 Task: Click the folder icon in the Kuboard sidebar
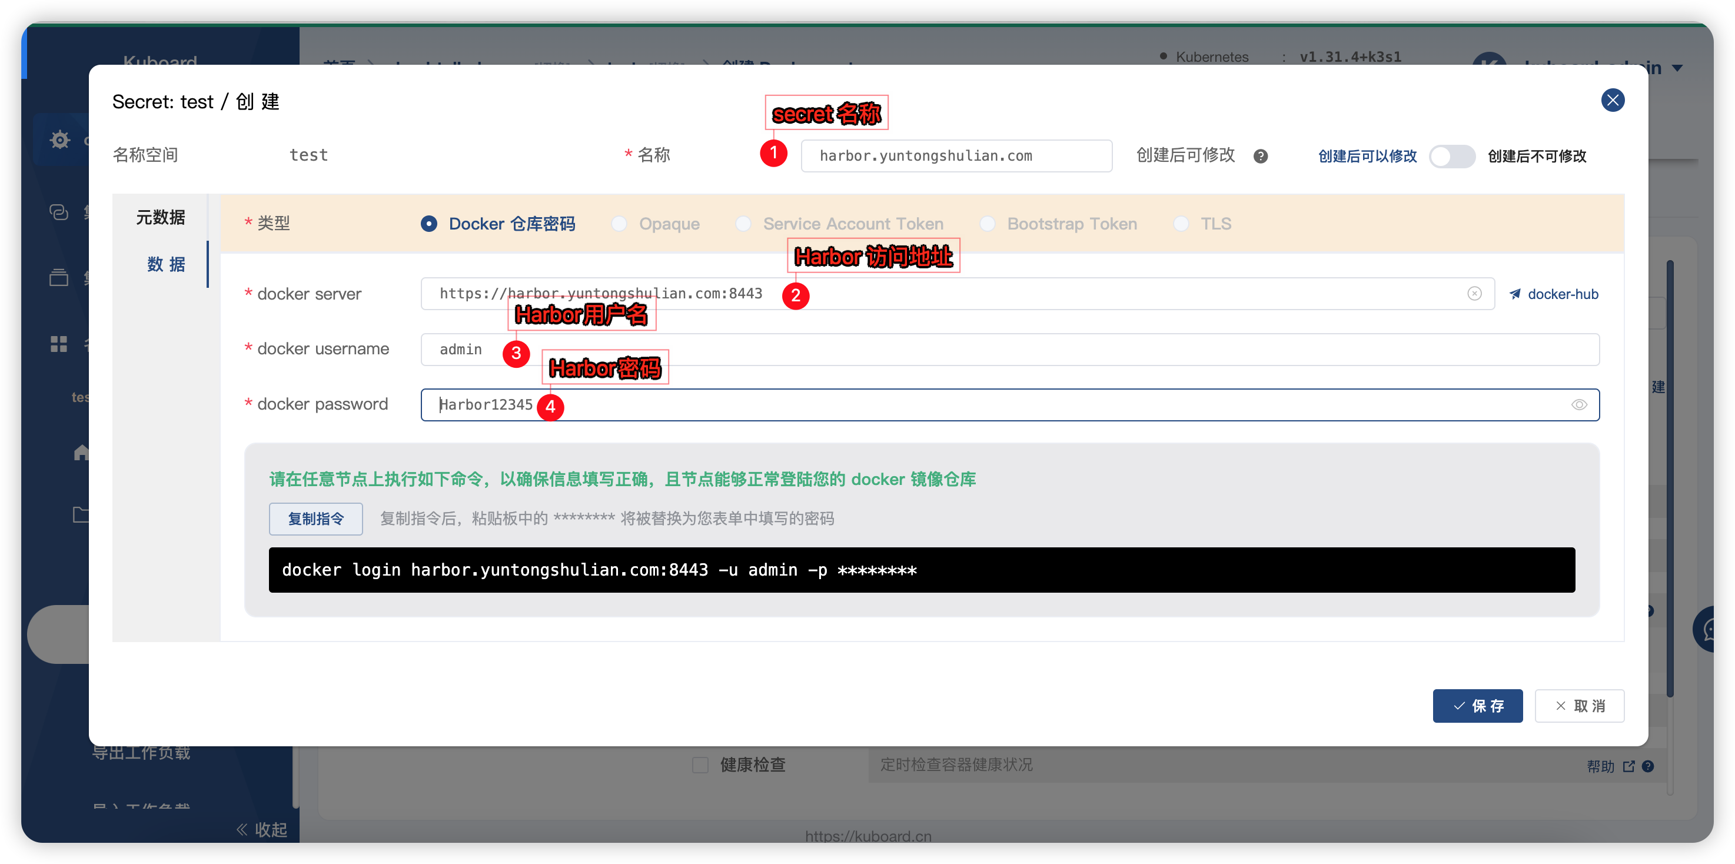click(x=80, y=514)
